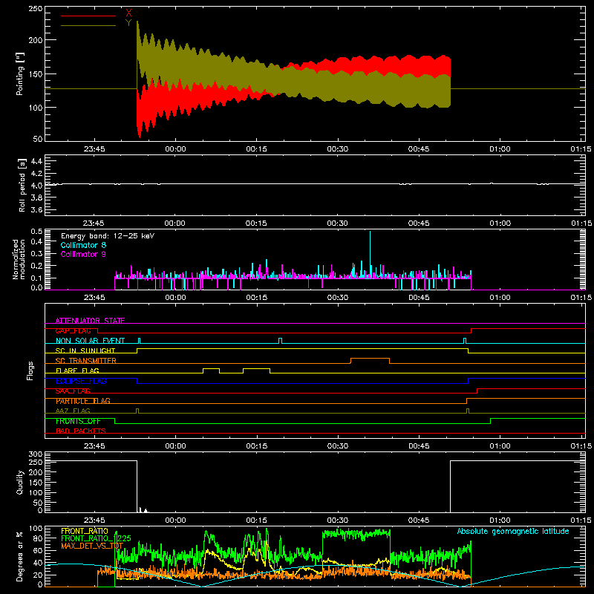Click the 01:00 time label under the Quality plot
Viewport: 594px width, 594px height.
point(500,520)
